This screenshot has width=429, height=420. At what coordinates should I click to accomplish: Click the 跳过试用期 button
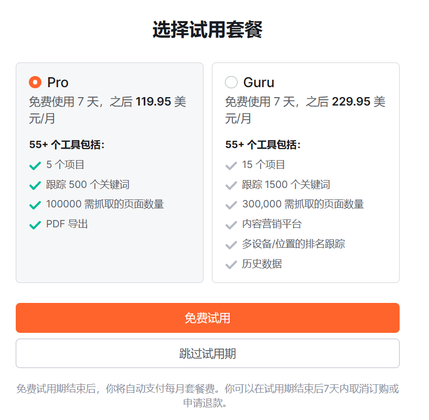pyautogui.click(x=208, y=353)
